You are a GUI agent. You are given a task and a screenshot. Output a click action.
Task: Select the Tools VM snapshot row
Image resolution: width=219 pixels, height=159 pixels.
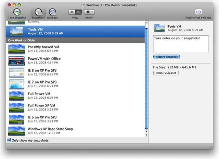click(x=75, y=31)
